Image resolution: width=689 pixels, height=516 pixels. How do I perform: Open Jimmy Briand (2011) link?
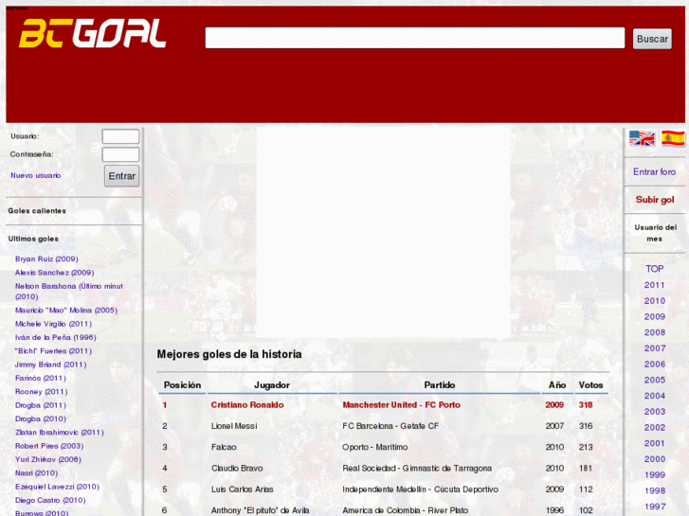[50, 365]
